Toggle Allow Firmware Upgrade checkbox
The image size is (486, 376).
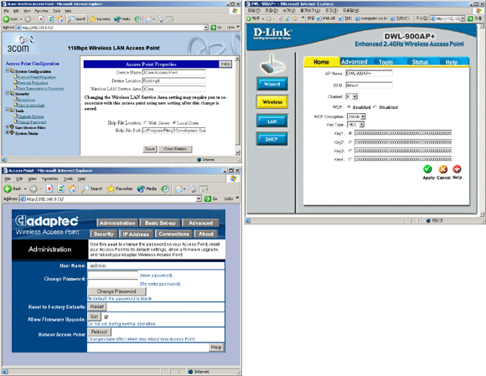point(106,317)
